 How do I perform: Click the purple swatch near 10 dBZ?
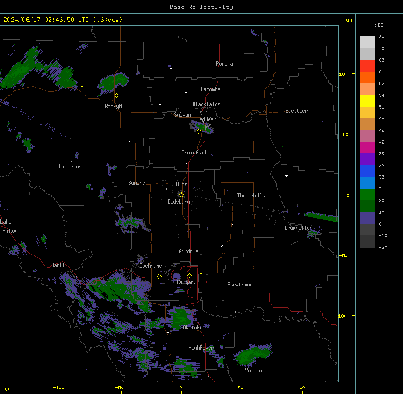coord(367,218)
